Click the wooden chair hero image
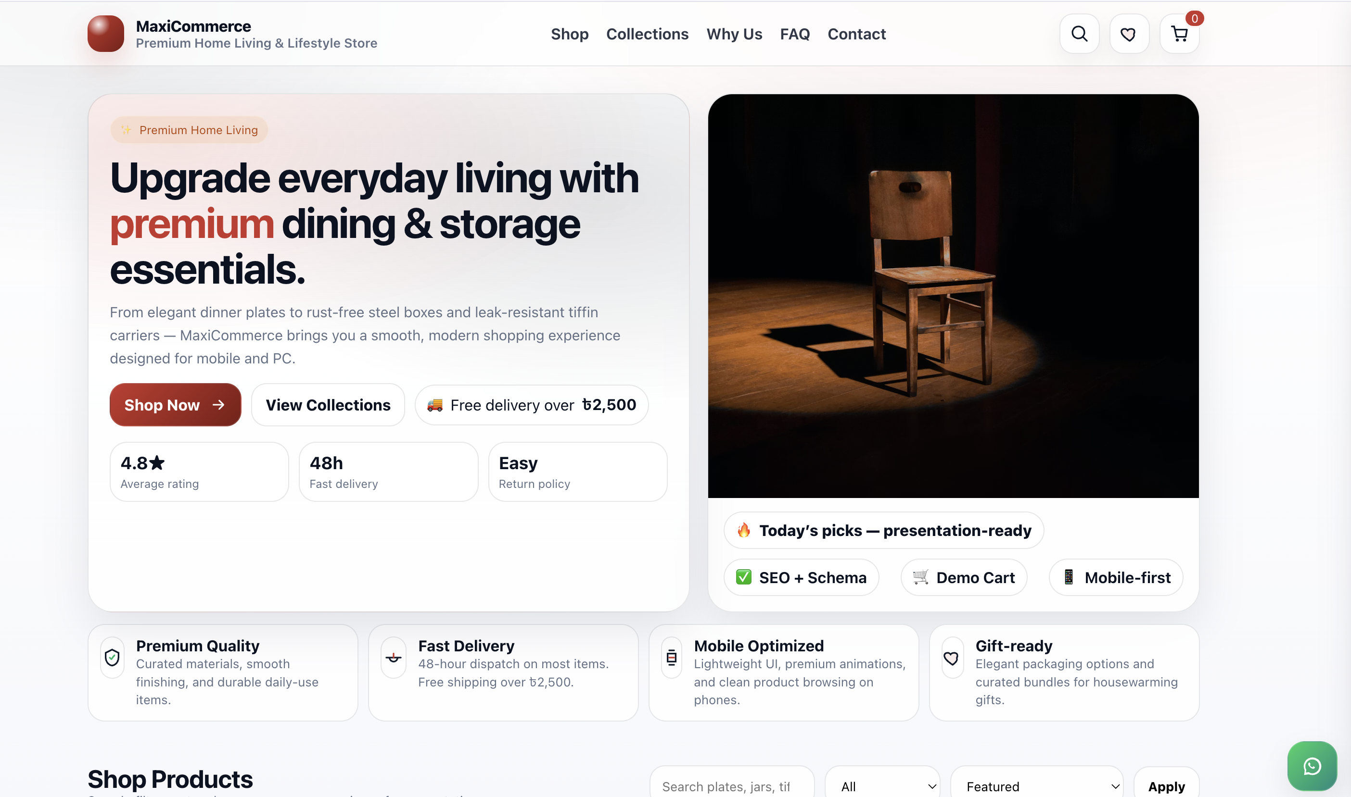 click(x=953, y=296)
